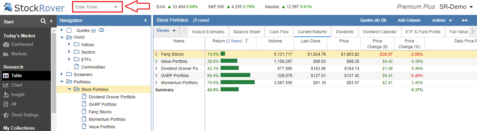The width and height of the screenshot is (477, 131).
Task: Switch to the Dividends tab
Action: [345, 32]
